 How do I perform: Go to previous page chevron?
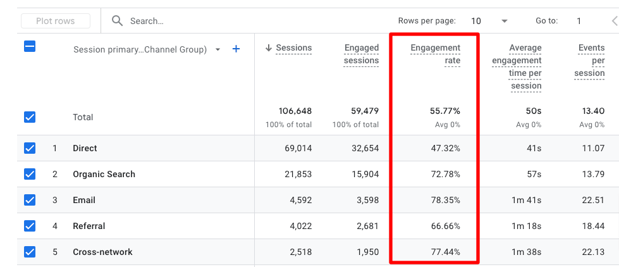pyautogui.click(x=615, y=21)
